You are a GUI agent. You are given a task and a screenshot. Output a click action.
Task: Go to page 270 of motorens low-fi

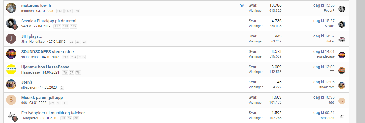pos(76,11)
